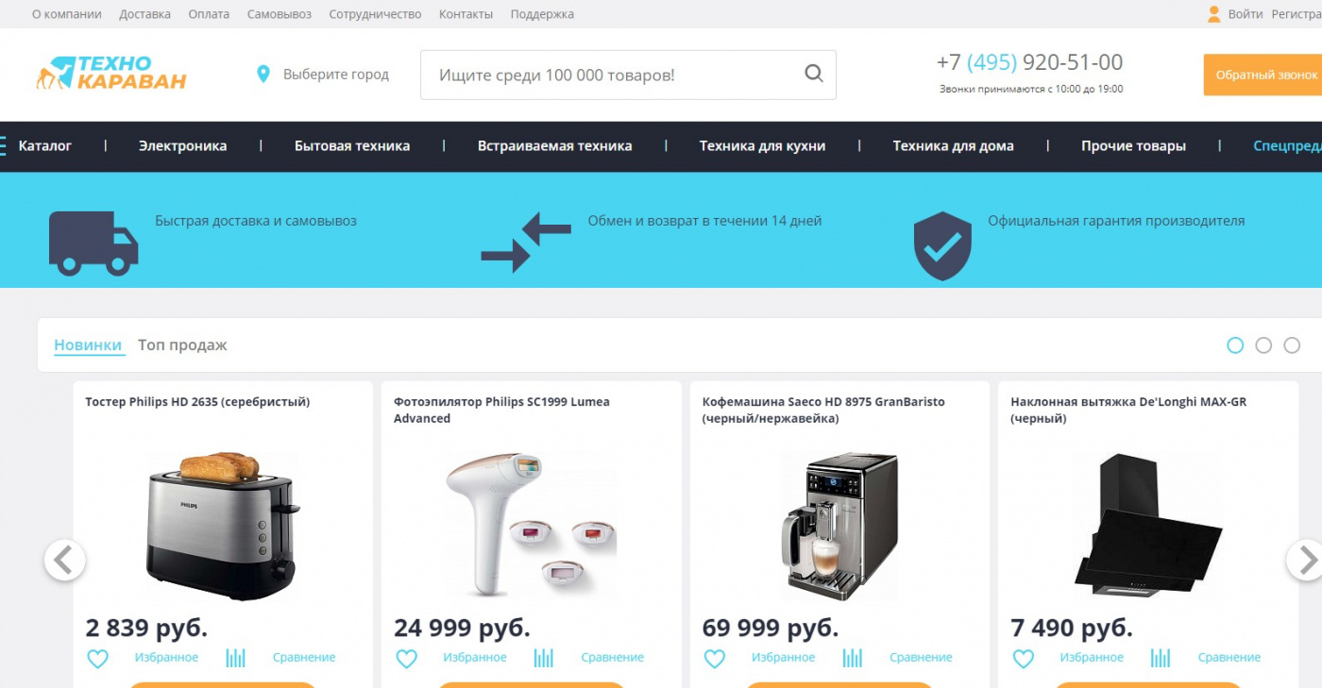Open the Доставка link in top bar
The image size is (1322, 688).
click(144, 14)
